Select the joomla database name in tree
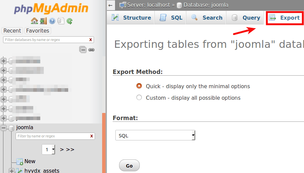 [x=25, y=128]
